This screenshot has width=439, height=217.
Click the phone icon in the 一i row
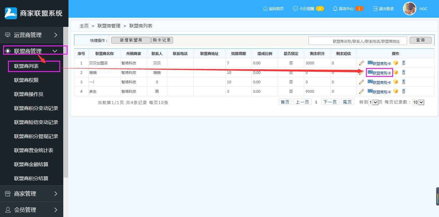[404, 82]
